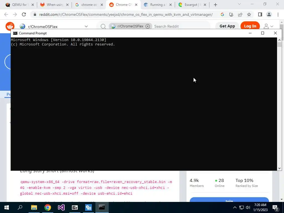Viewport: 284px width, 213px height.
Task: Close the active Chrome OS Flex Reddit tab
Action: [x=136, y=5]
